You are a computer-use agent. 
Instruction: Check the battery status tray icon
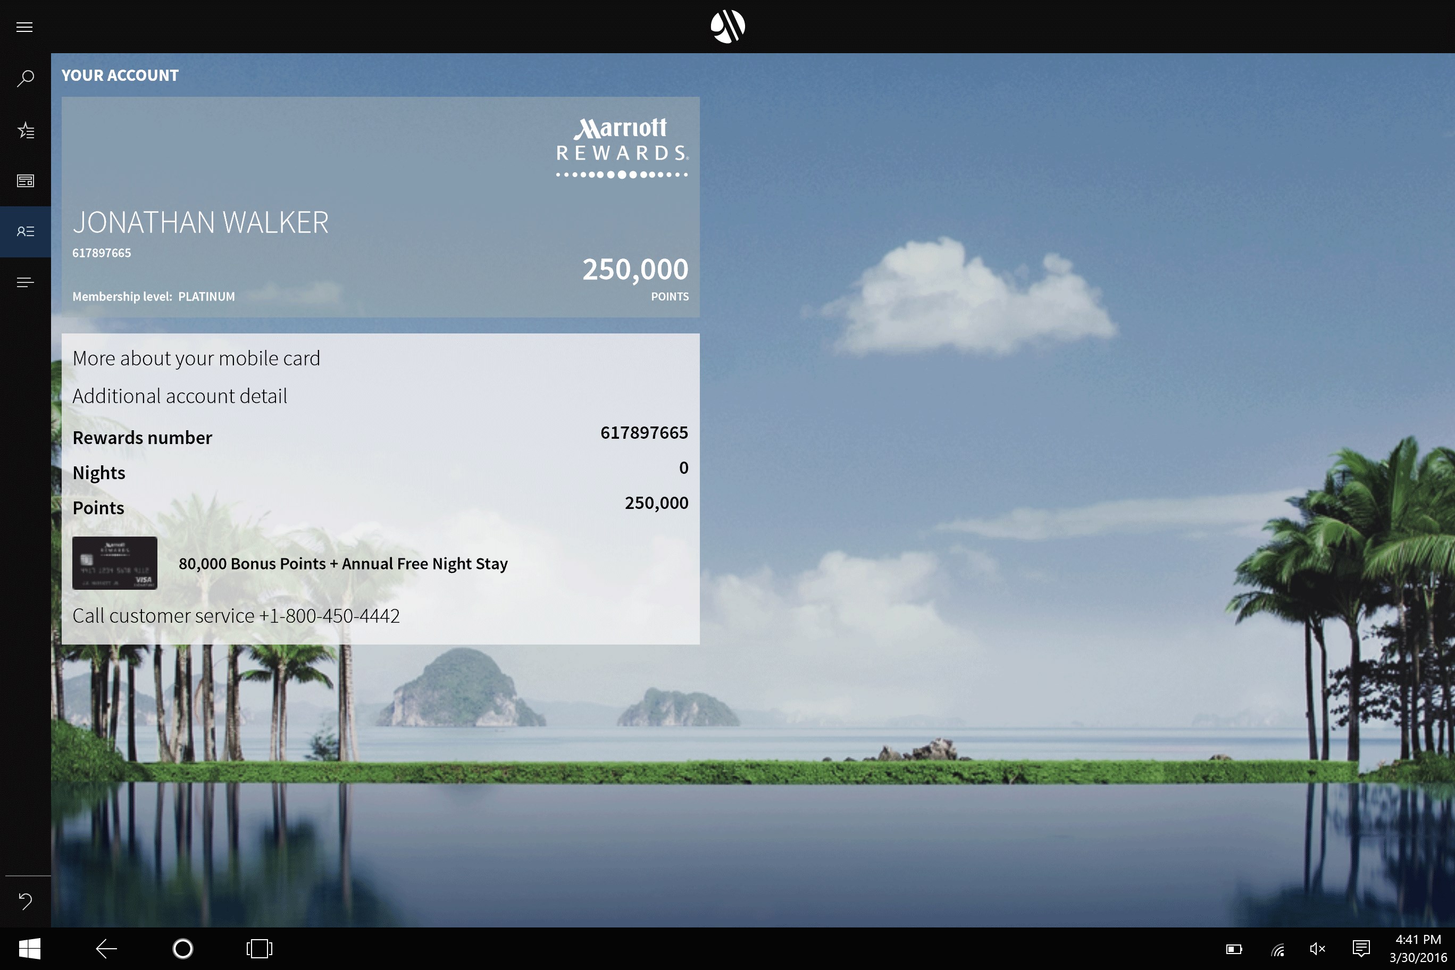tap(1234, 949)
